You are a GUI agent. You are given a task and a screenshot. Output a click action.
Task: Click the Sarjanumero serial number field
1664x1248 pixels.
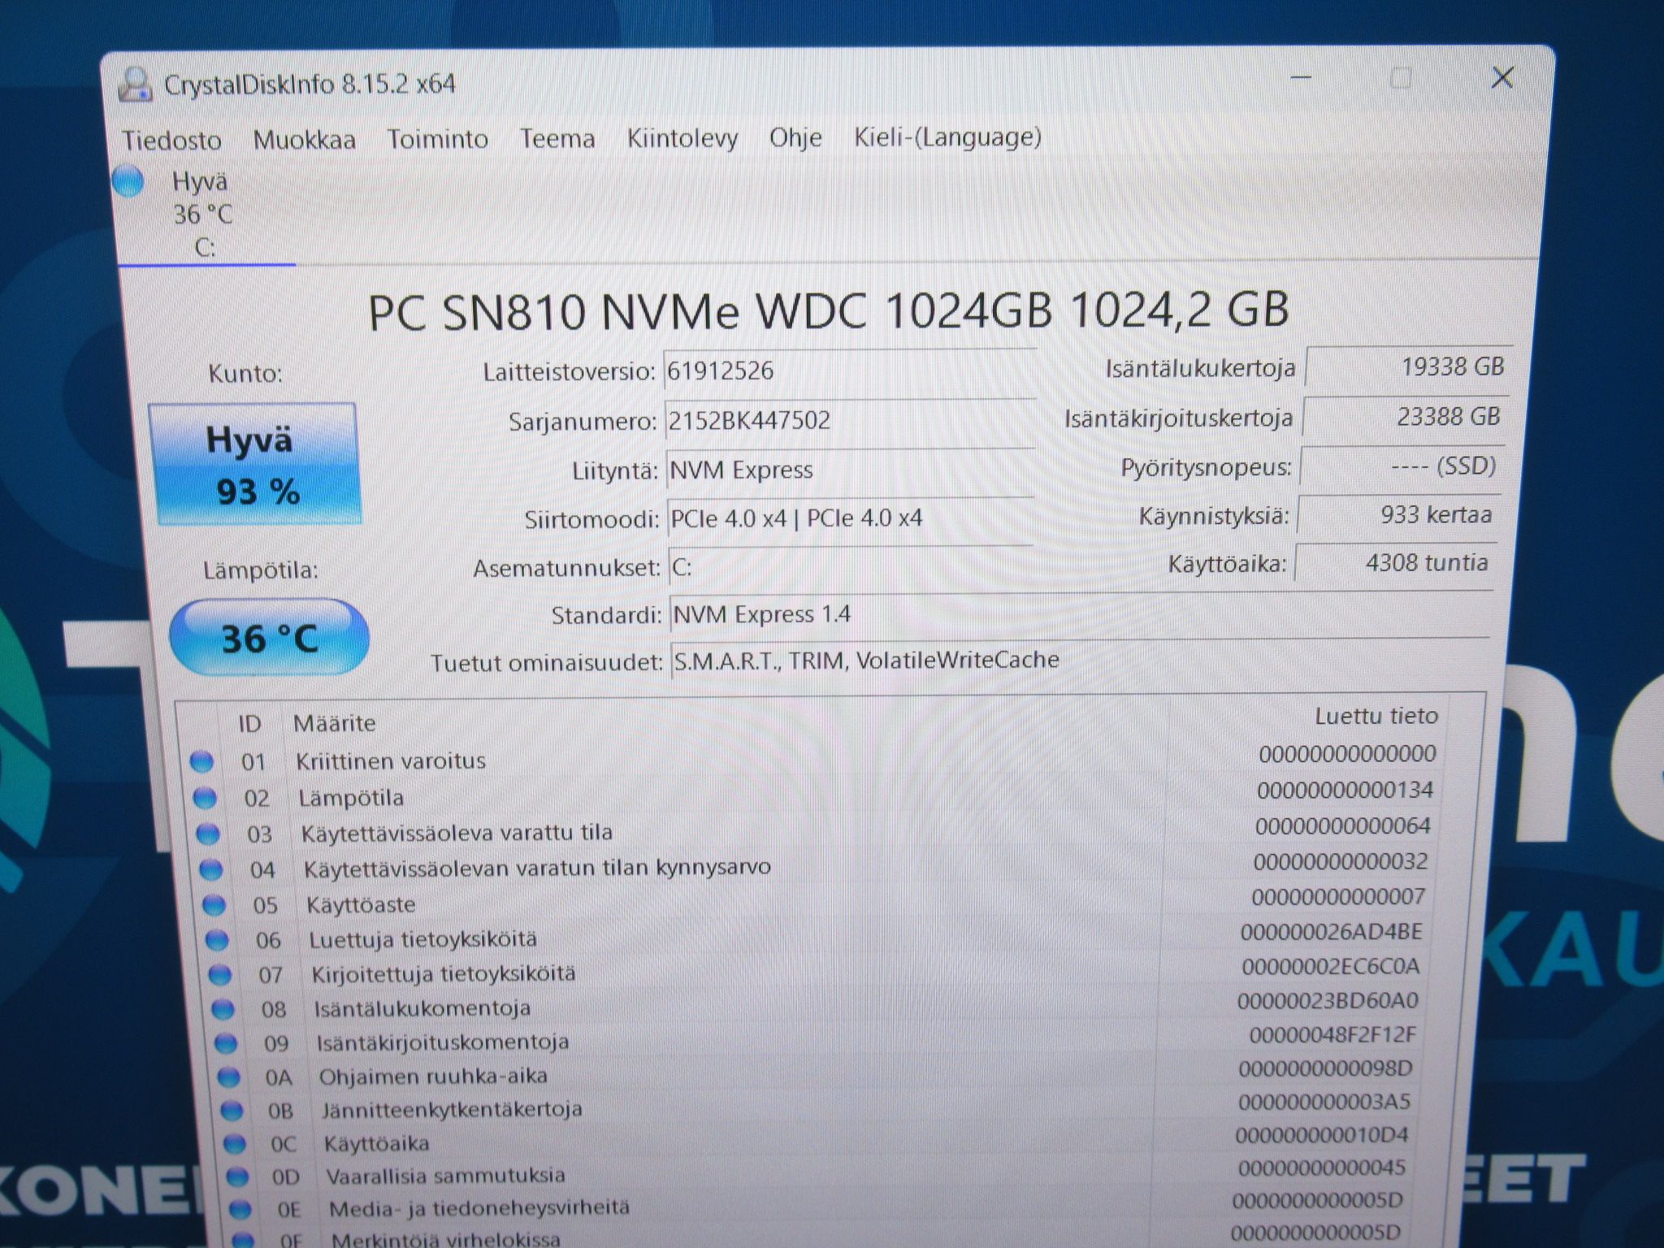click(850, 420)
